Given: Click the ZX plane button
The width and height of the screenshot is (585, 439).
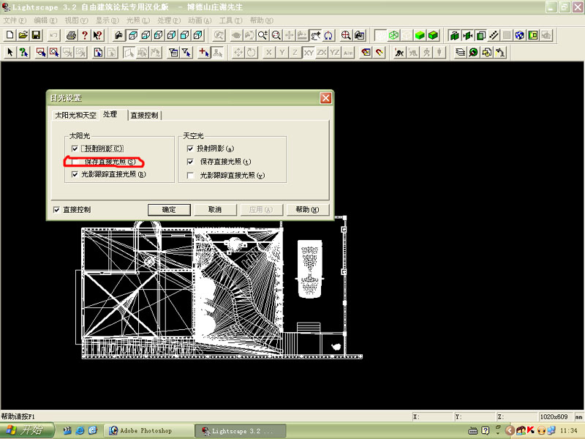Looking at the screenshot, I should (x=322, y=52).
